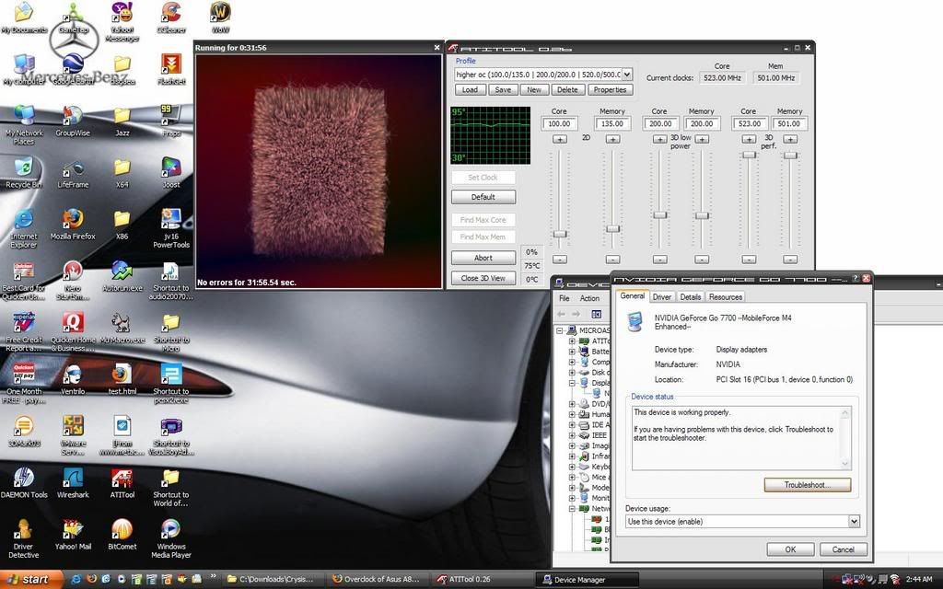Select the GroupWise desktop shortcut
943x589 pixels.
(73, 121)
